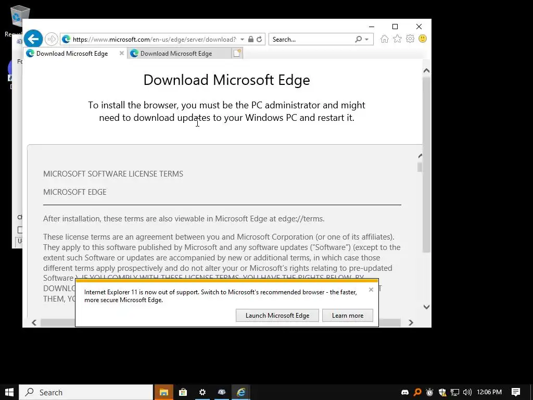Screen dimensions: 533x400
Task: Open the Tools gear menu
Action: [x=410, y=39]
